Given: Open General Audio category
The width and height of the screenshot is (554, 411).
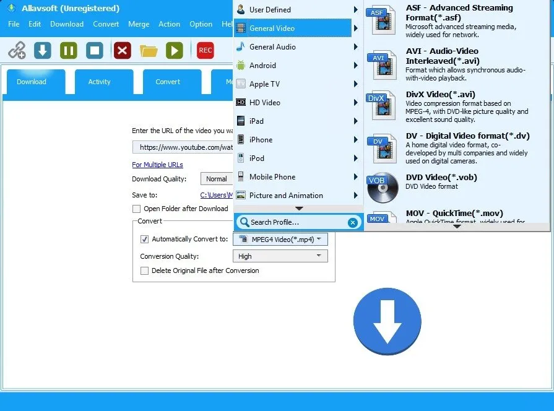Looking at the screenshot, I should tap(298, 46).
